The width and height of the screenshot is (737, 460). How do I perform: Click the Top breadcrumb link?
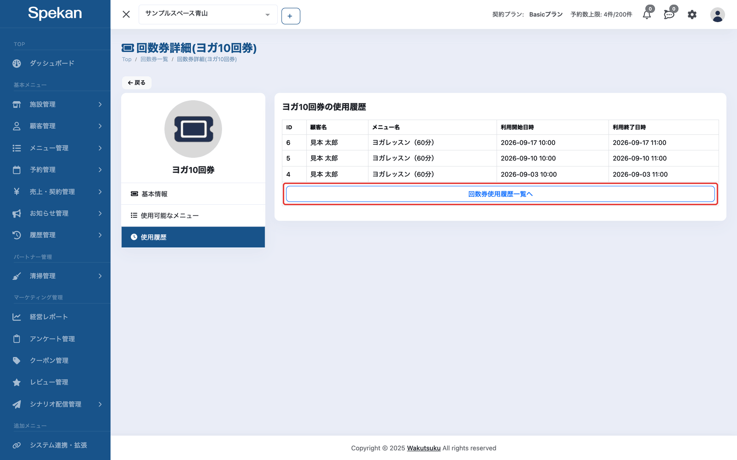click(127, 59)
